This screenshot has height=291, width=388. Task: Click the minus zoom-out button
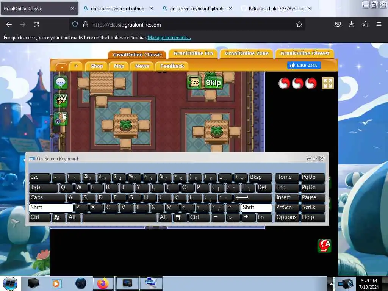pyautogui.click(x=62, y=67)
